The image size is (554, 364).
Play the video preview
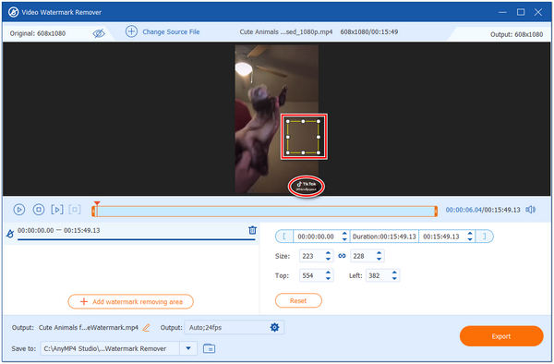pyautogui.click(x=19, y=210)
